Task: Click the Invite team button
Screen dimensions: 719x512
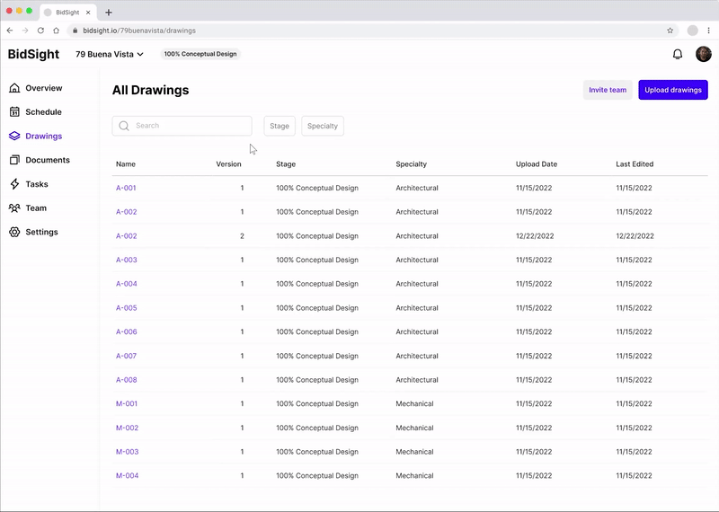Action: [608, 90]
